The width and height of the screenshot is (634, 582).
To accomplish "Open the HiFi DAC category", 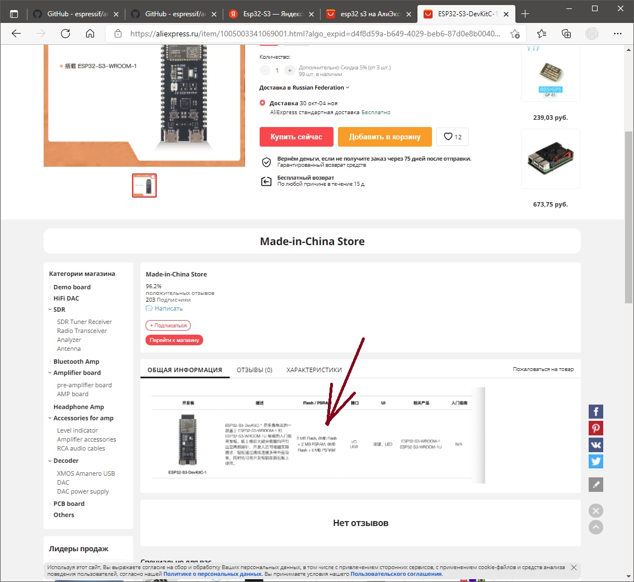I will (x=67, y=298).
